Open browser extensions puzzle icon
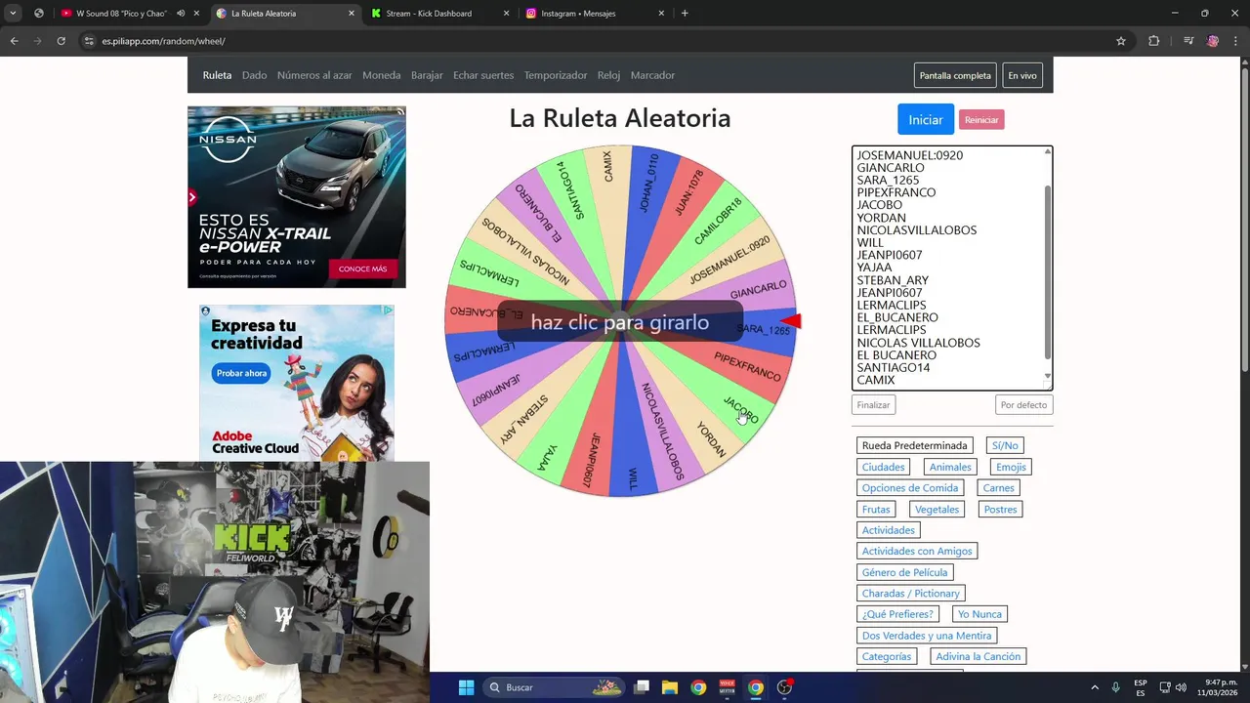 (1154, 41)
